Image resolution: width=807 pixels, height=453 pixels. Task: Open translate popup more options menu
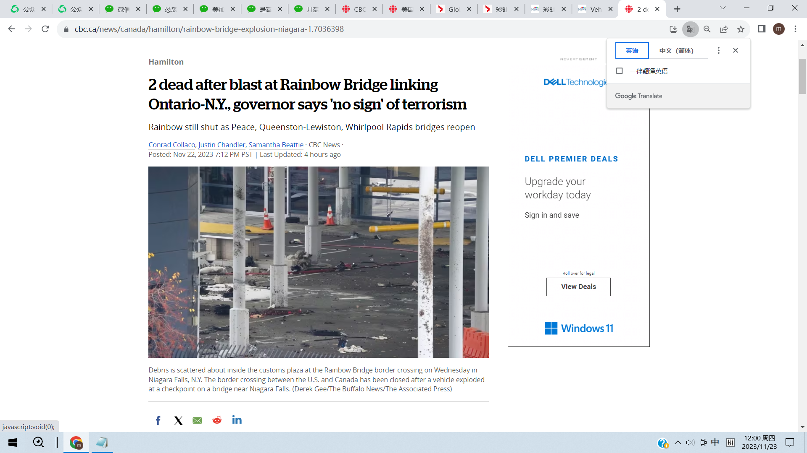point(719,50)
